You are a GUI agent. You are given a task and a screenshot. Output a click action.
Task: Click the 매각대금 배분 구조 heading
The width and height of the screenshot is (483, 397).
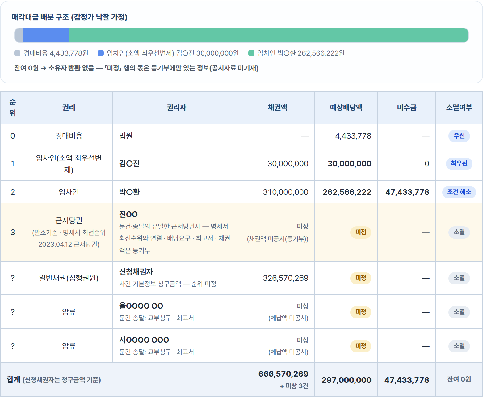point(69,17)
